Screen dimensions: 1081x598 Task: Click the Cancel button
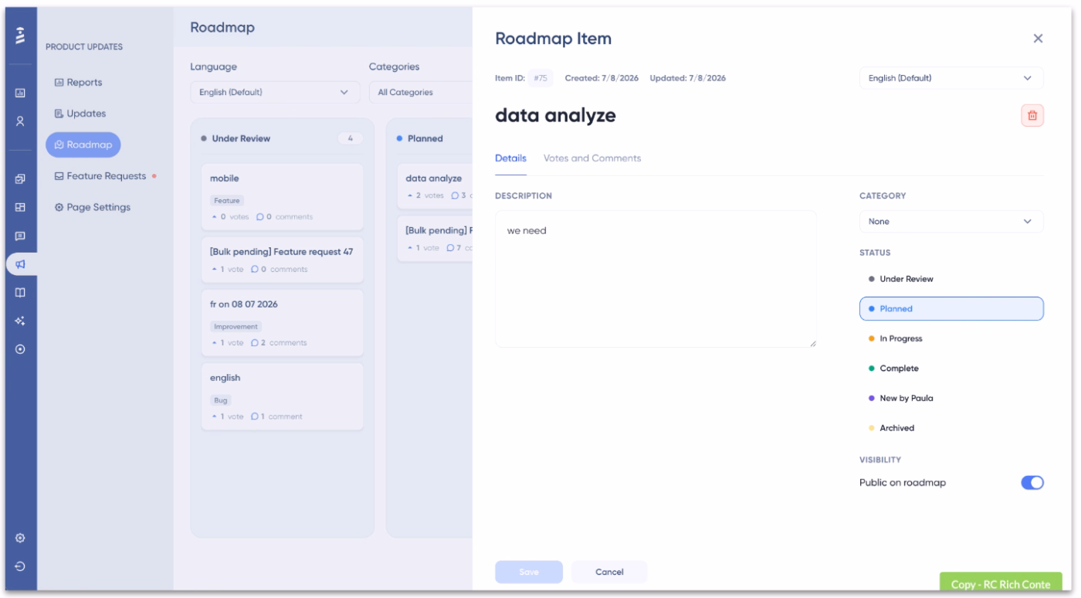tap(609, 572)
